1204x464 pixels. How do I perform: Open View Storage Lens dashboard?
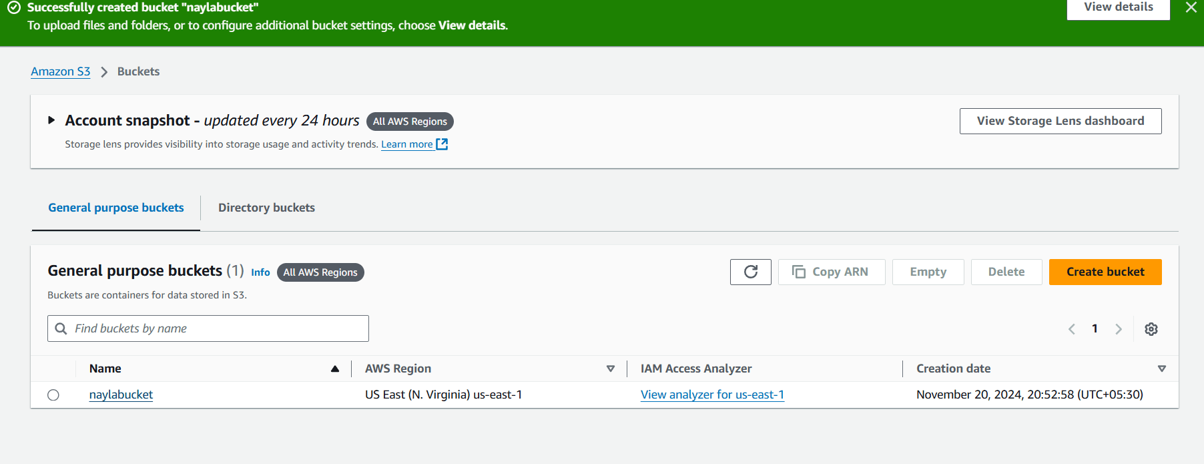click(1061, 121)
